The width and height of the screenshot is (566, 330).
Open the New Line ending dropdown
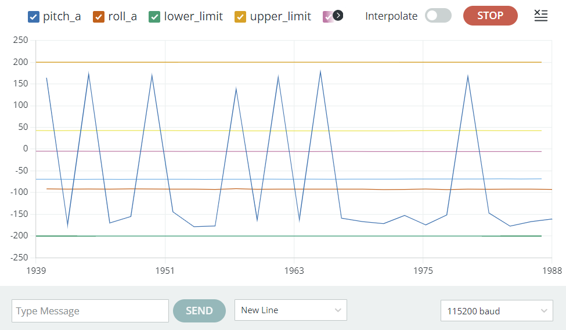pyautogui.click(x=291, y=310)
